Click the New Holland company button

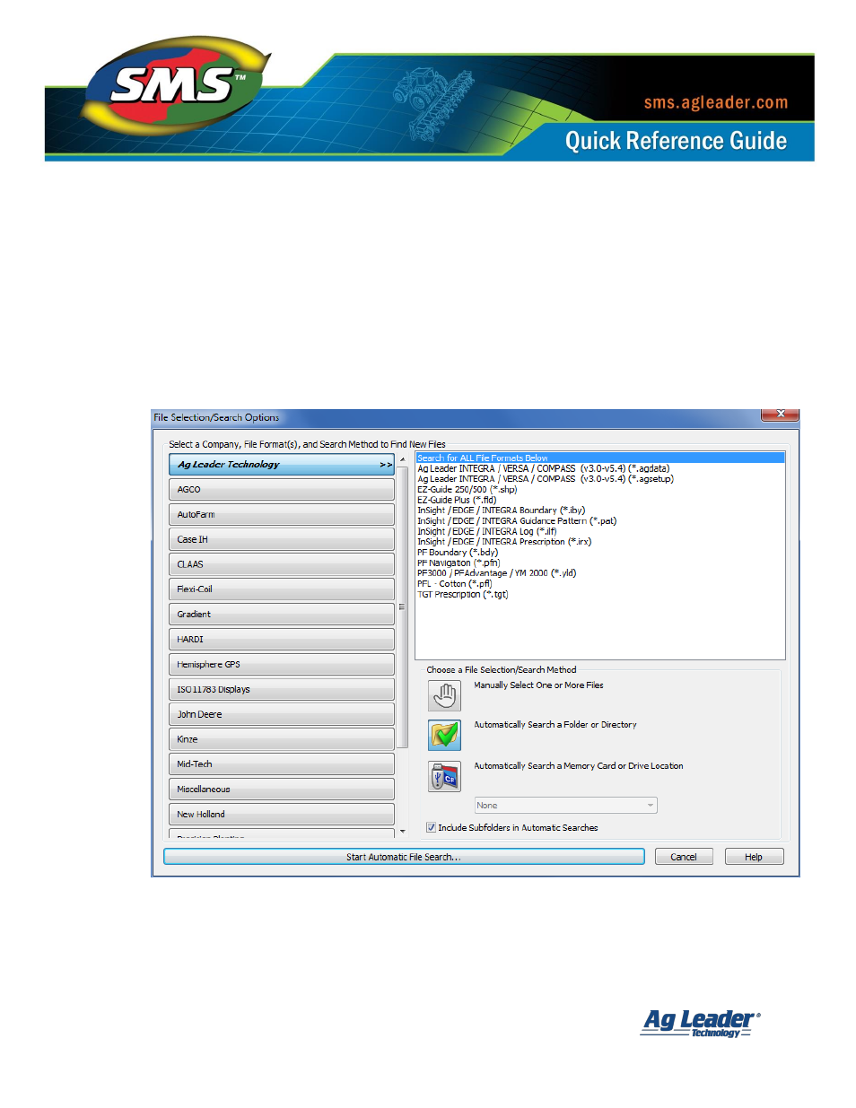pyautogui.click(x=282, y=815)
